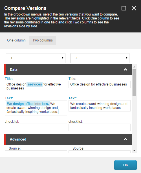Switch to the One column view
141x173 pixels.
tap(16, 40)
